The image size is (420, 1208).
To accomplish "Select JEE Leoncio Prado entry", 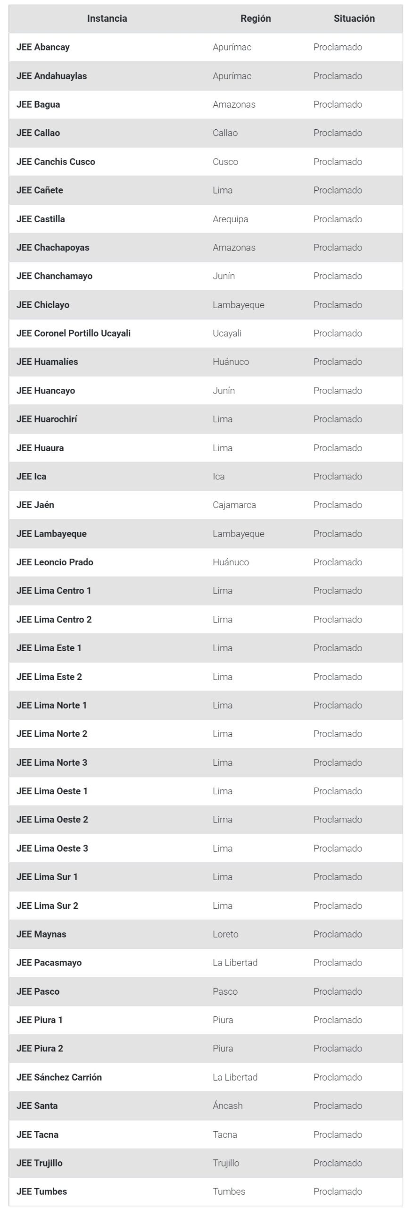I will pos(55,562).
